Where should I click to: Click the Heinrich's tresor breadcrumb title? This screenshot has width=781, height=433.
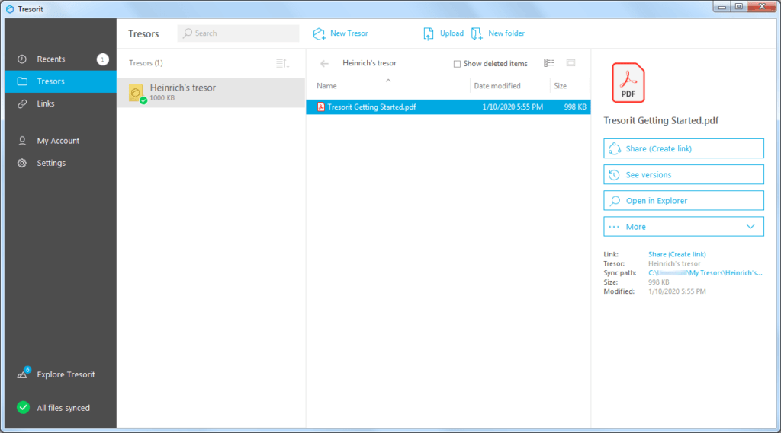[370, 63]
